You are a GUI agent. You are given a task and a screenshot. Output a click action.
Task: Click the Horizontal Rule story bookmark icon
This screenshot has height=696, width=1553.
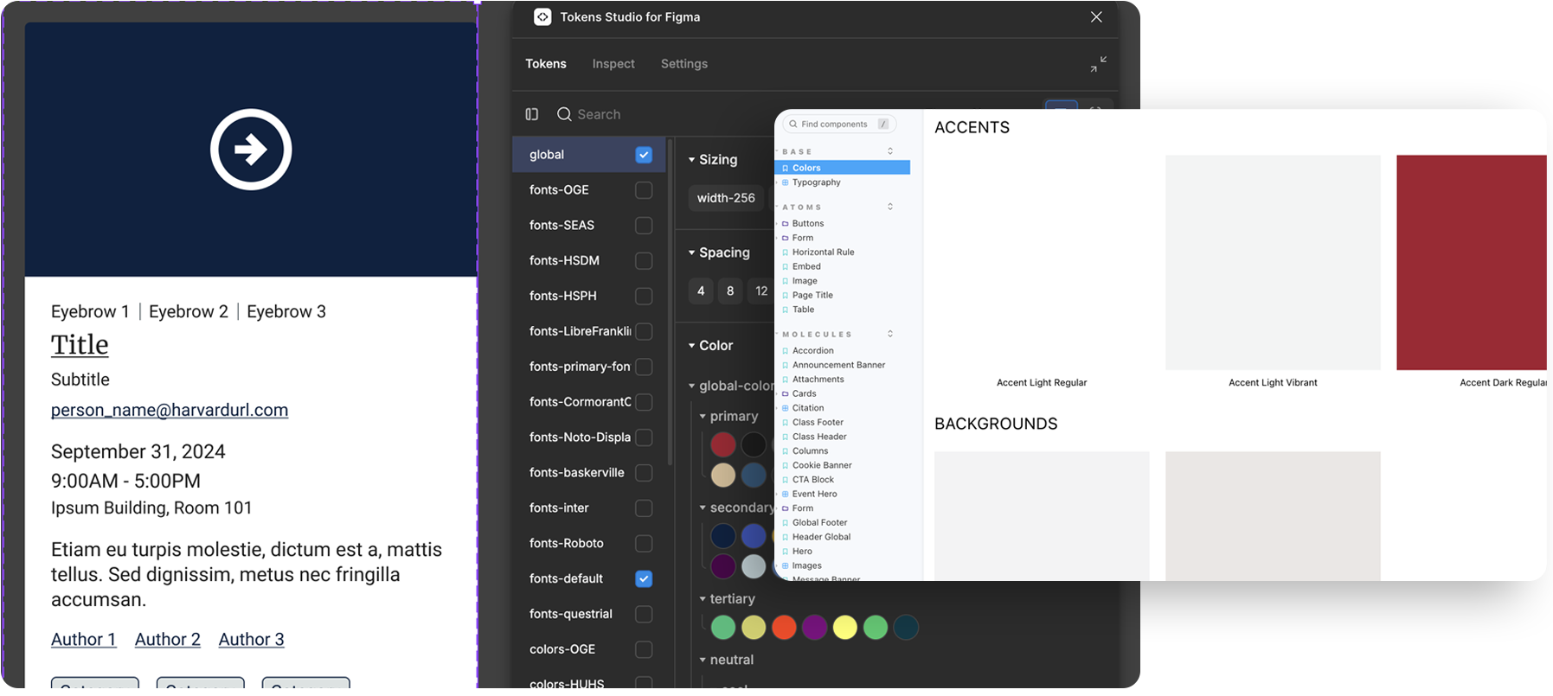tap(786, 252)
